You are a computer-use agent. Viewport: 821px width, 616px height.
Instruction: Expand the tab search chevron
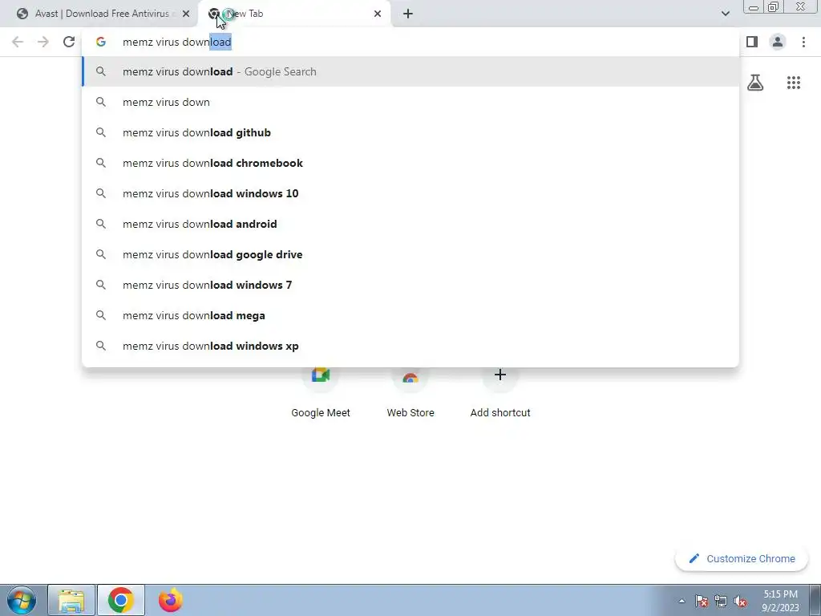pos(725,14)
